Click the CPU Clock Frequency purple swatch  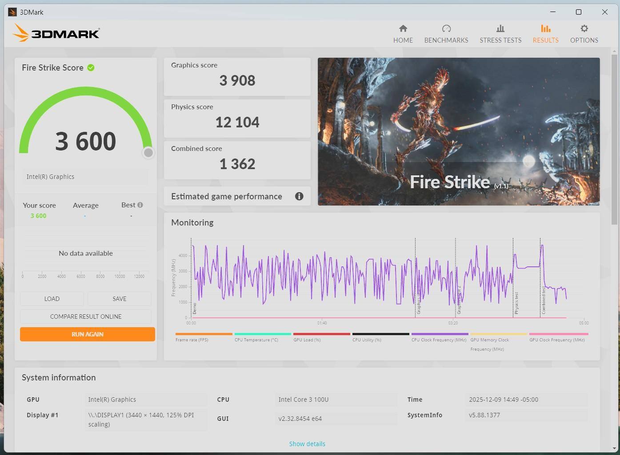tap(440, 334)
